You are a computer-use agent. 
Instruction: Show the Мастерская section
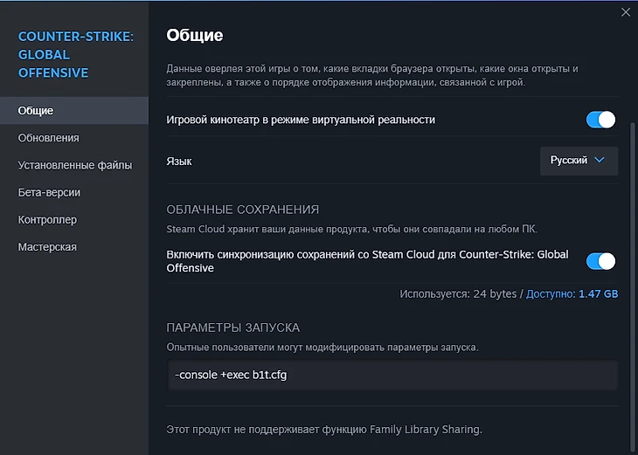point(47,247)
